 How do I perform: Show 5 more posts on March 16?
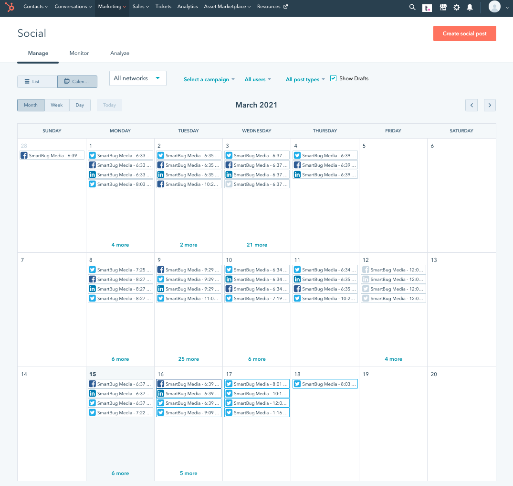(188, 473)
